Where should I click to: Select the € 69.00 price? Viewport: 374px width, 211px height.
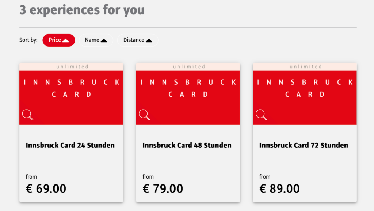coord(46,189)
